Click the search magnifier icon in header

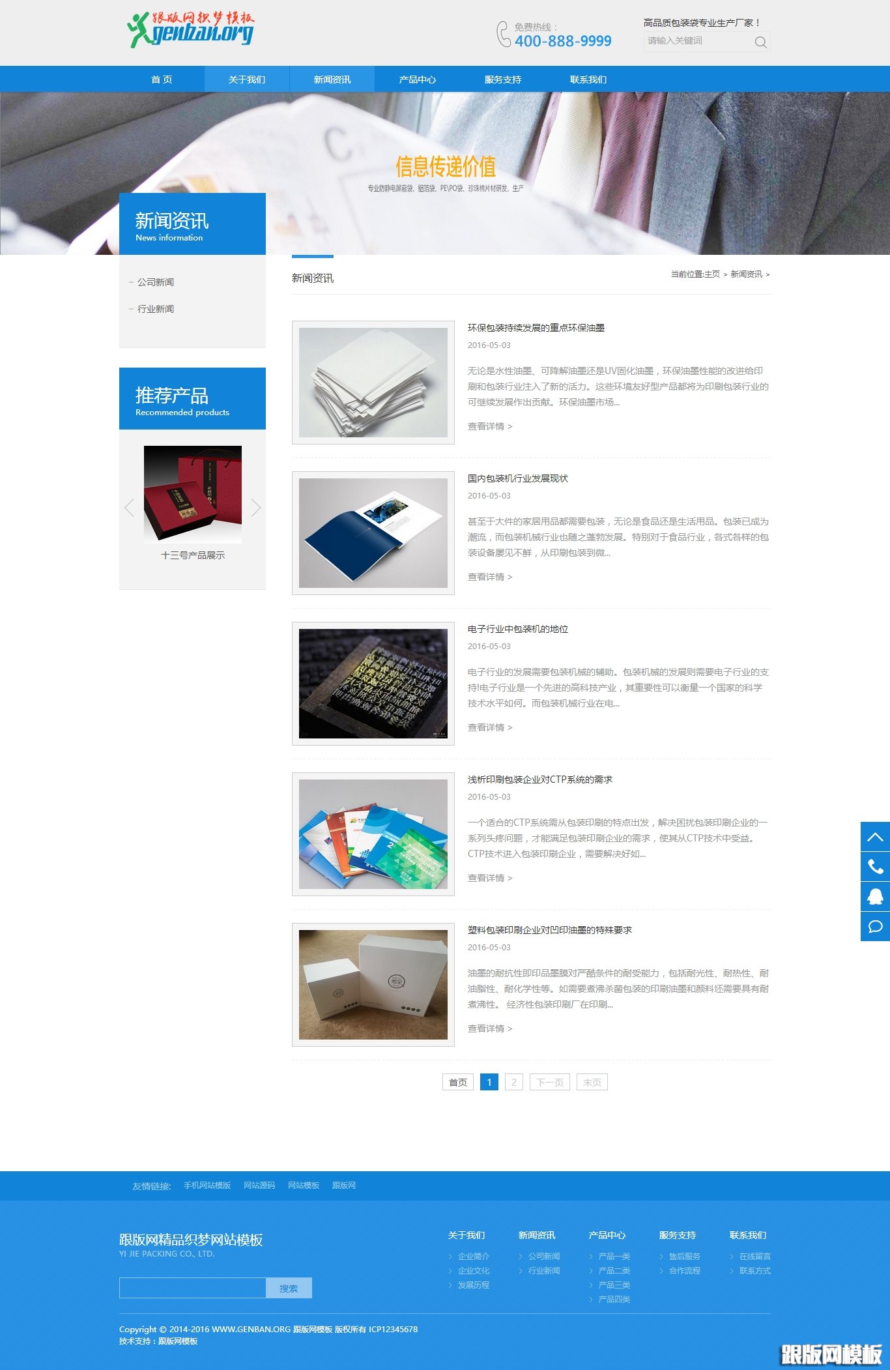(760, 42)
